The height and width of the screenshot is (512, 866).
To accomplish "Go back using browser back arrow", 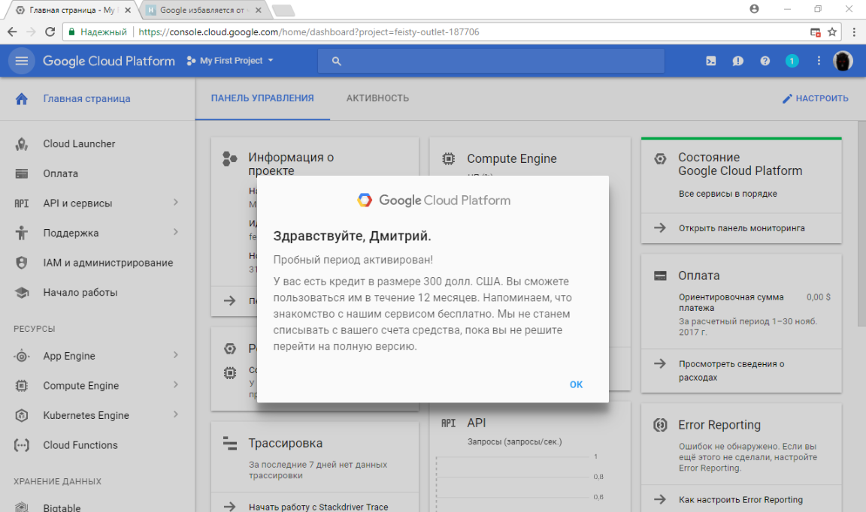I will pos(12,32).
